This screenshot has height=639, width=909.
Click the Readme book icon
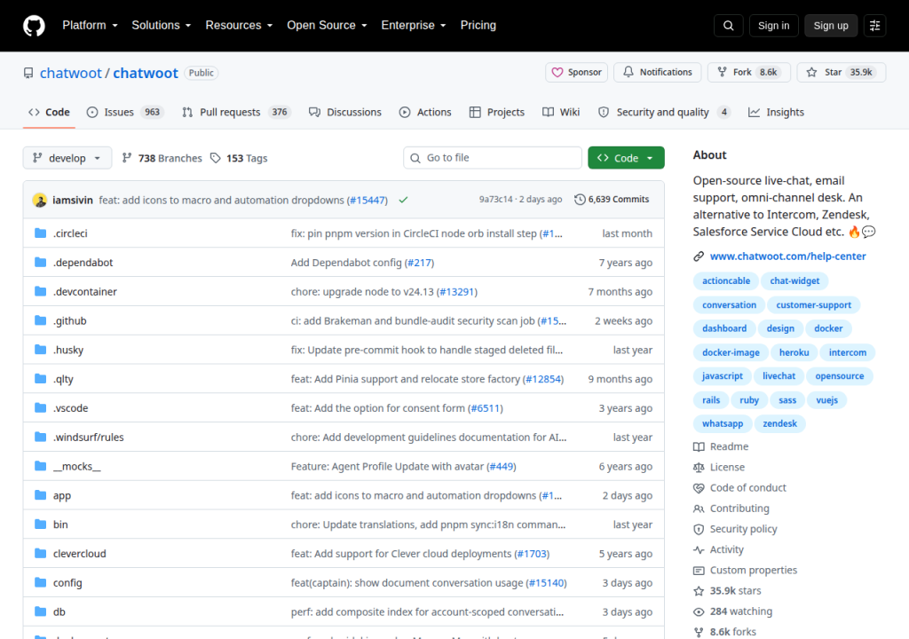pyautogui.click(x=699, y=446)
